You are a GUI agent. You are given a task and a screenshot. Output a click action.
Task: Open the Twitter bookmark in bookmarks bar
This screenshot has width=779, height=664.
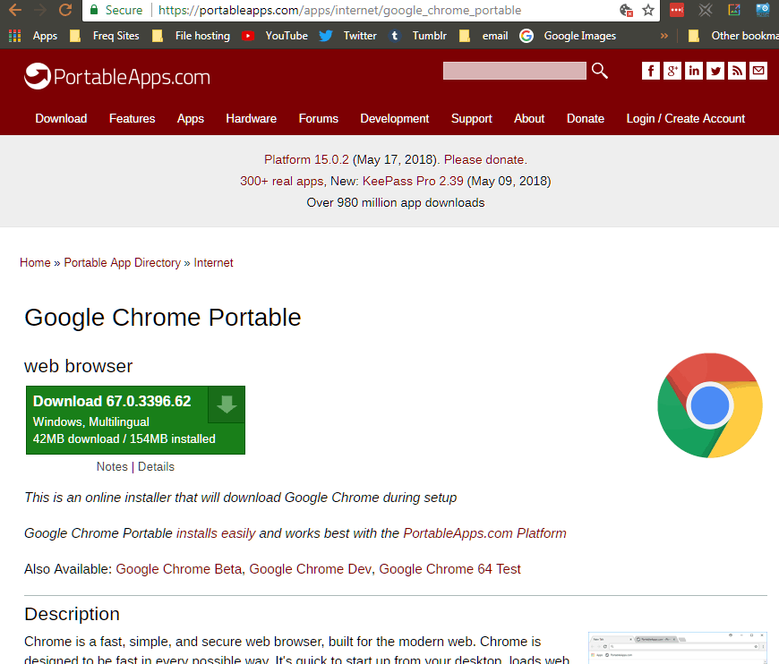coord(347,36)
